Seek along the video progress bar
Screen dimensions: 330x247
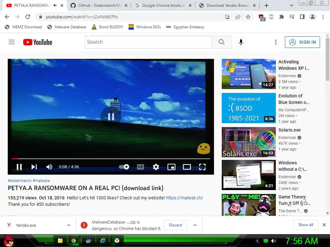pyautogui.click(x=111, y=159)
